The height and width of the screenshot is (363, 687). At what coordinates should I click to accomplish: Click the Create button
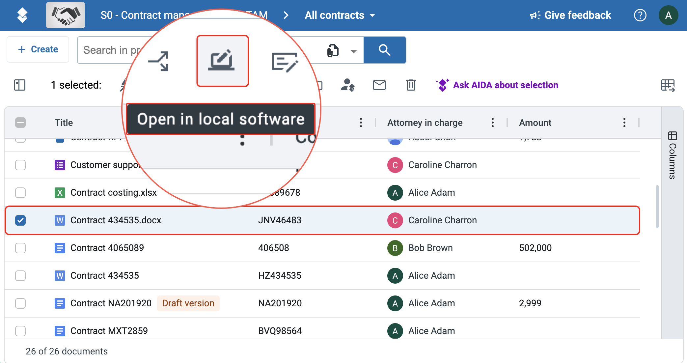tap(38, 49)
